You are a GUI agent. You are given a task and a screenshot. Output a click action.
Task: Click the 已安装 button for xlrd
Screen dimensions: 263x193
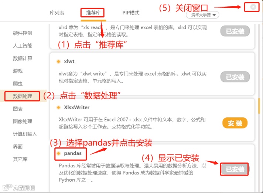pyautogui.click(x=235, y=31)
